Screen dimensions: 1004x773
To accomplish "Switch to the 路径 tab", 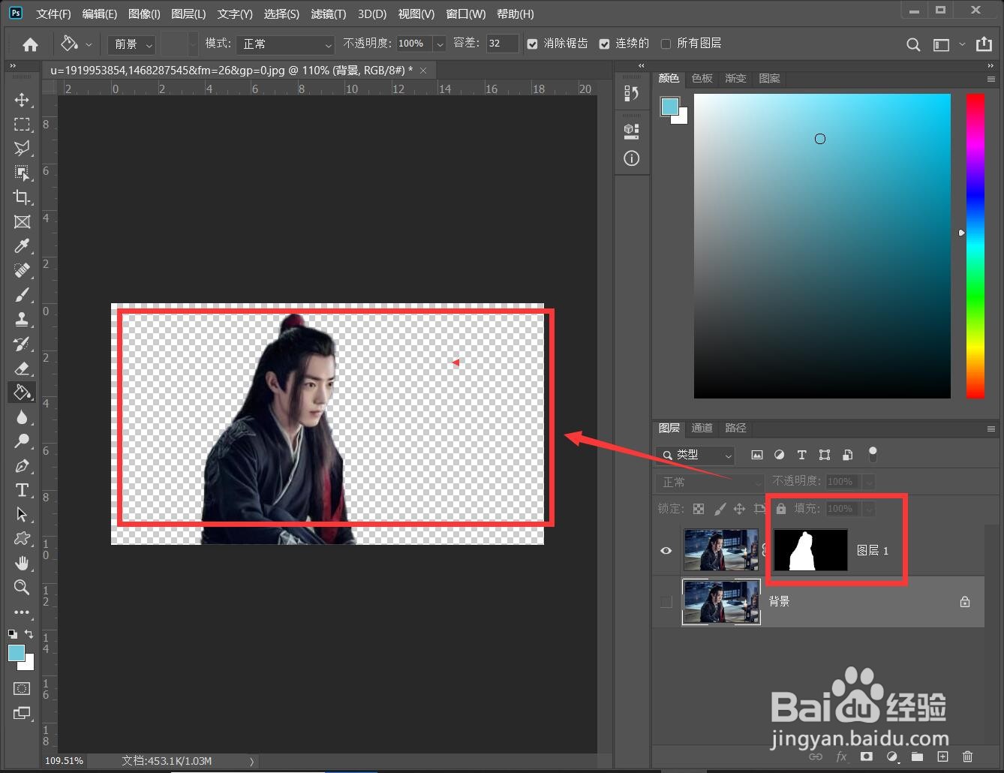I will [735, 428].
